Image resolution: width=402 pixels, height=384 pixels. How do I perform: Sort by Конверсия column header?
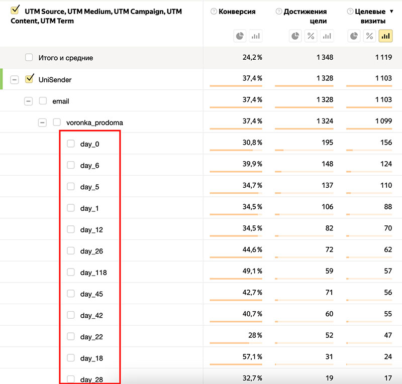(237, 12)
